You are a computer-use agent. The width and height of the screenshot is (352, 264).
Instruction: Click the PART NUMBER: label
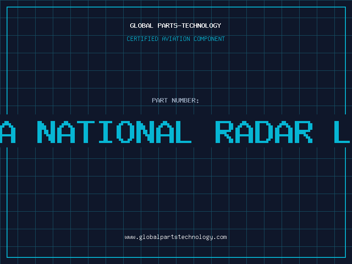(176, 100)
